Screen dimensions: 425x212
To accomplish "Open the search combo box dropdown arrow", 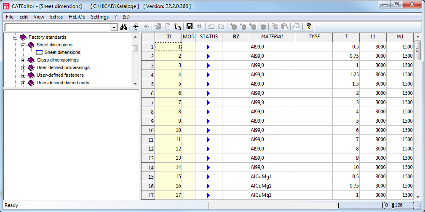I will (x=114, y=27).
